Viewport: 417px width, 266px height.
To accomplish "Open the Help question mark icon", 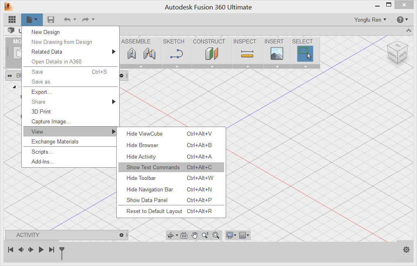I will click(400, 20).
